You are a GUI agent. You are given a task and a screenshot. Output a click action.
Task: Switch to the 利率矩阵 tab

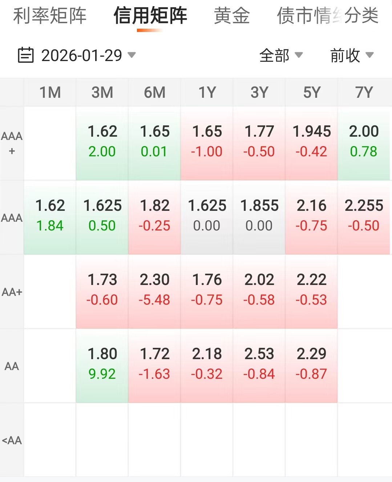click(50, 16)
